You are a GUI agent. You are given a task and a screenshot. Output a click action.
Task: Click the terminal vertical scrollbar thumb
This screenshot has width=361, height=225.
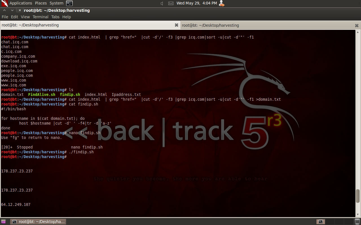coord(358,196)
